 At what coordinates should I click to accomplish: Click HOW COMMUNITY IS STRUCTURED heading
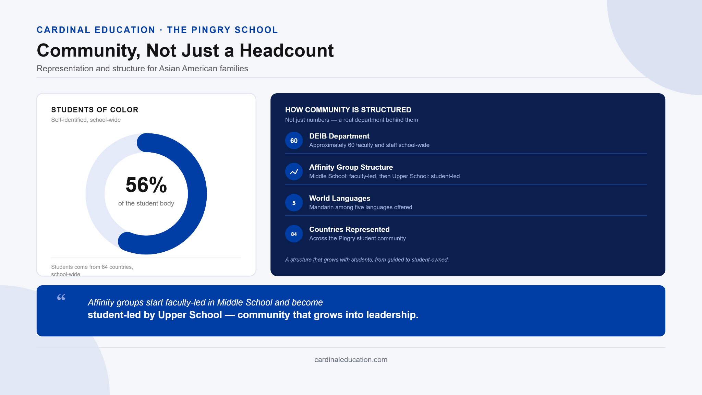(348, 110)
